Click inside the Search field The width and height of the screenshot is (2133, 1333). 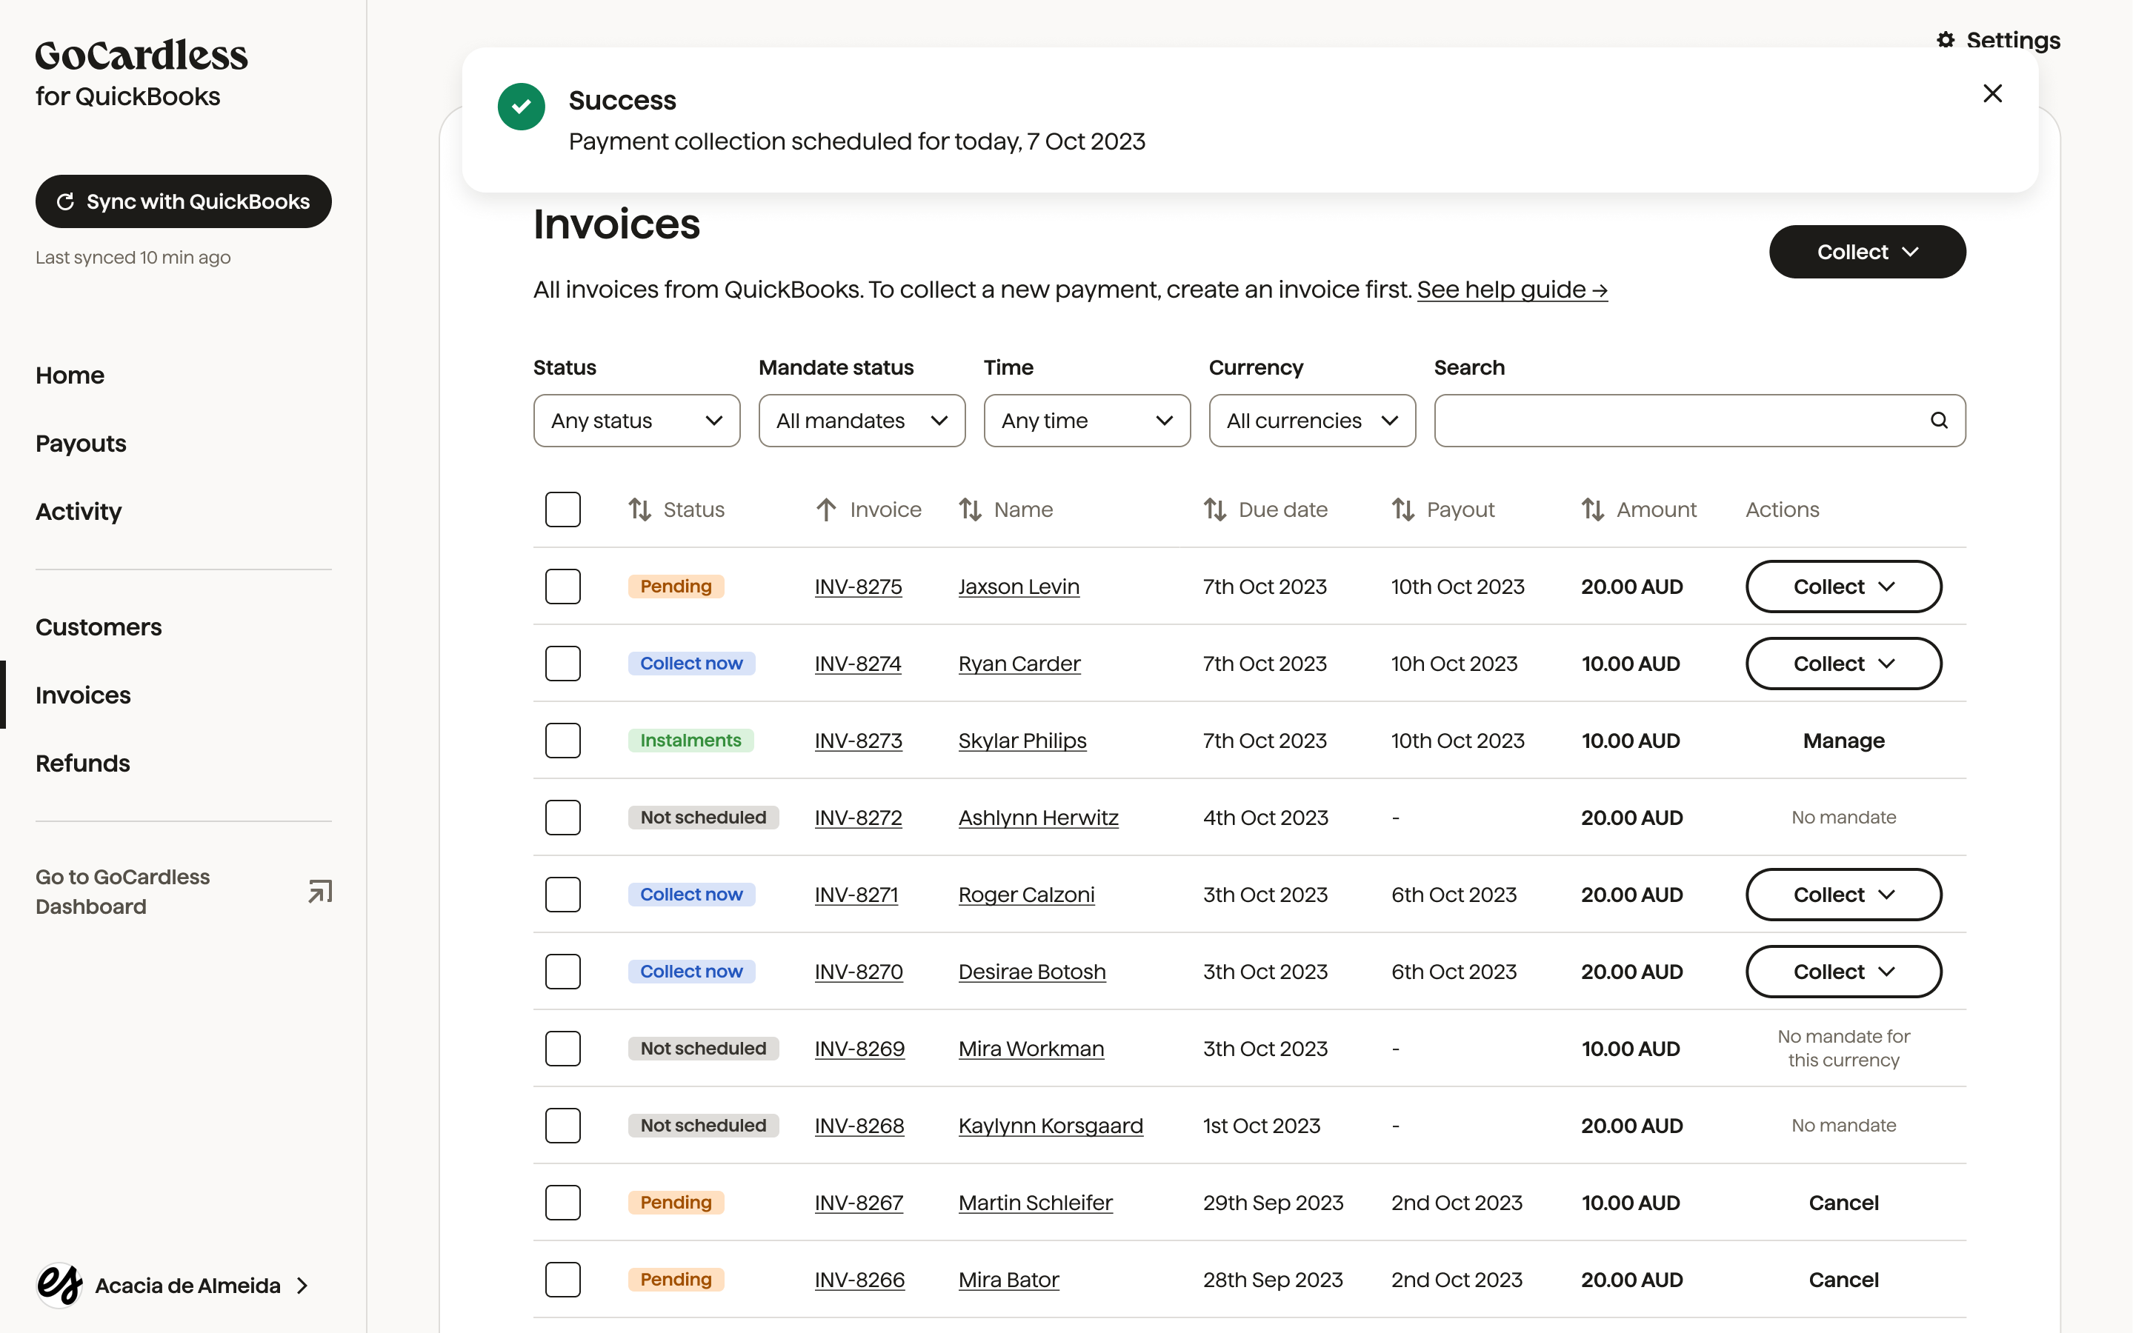point(1675,421)
